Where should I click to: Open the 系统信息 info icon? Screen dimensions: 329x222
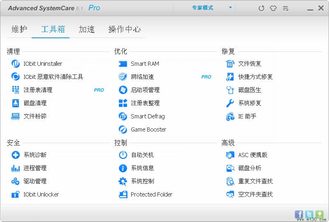coord(123,168)
